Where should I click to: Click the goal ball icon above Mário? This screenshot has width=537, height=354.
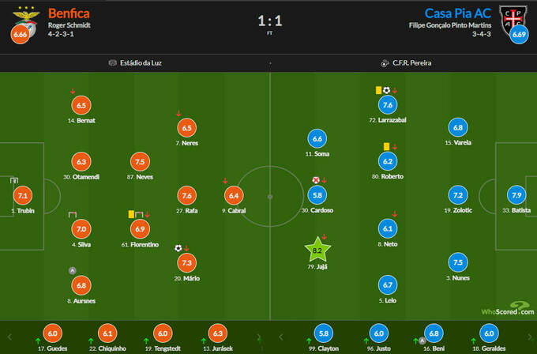tap(178, 248)
